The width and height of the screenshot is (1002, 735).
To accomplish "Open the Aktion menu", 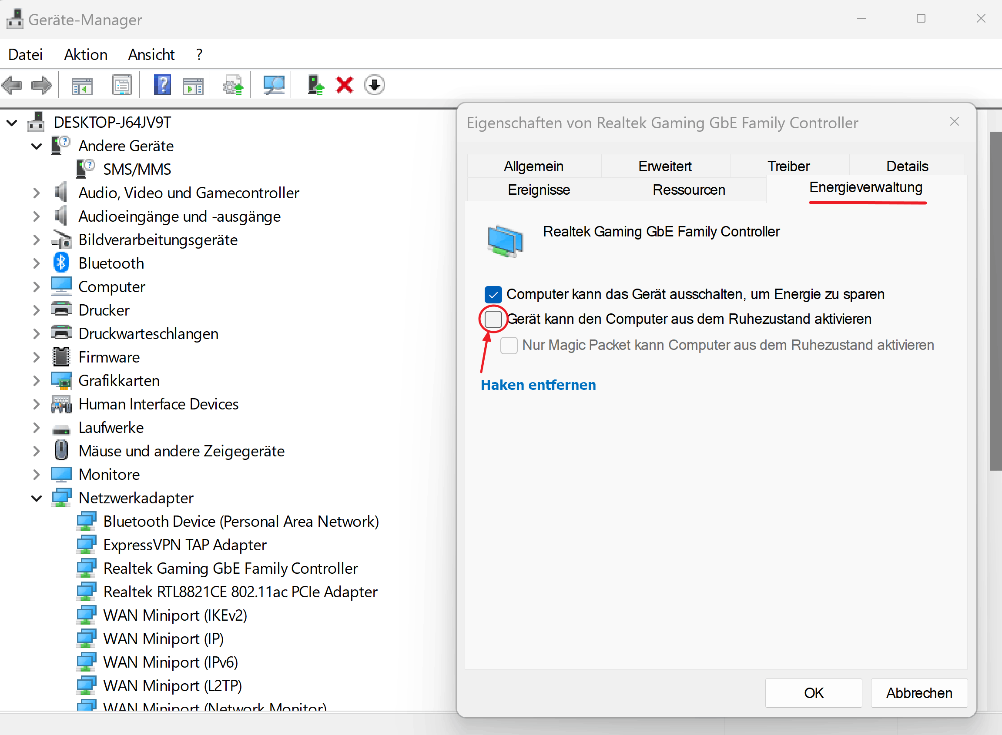I will tap(86, 55).
